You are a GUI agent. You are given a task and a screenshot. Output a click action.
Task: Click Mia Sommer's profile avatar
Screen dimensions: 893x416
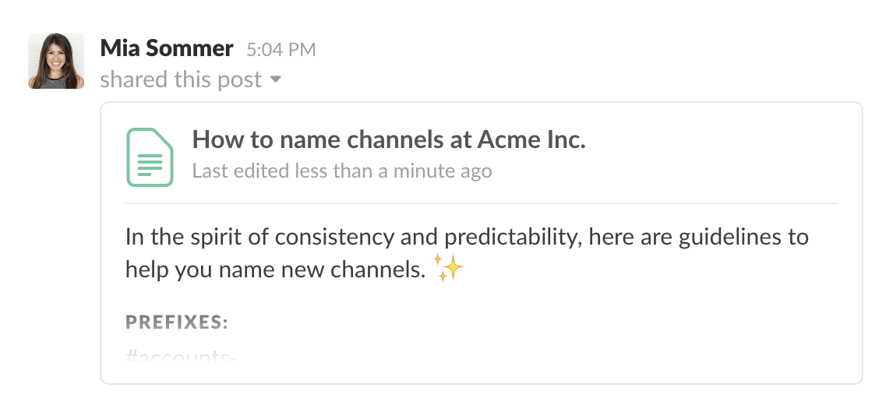click(56, 61)
